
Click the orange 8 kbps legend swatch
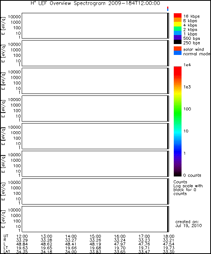(x=177, y=20)
